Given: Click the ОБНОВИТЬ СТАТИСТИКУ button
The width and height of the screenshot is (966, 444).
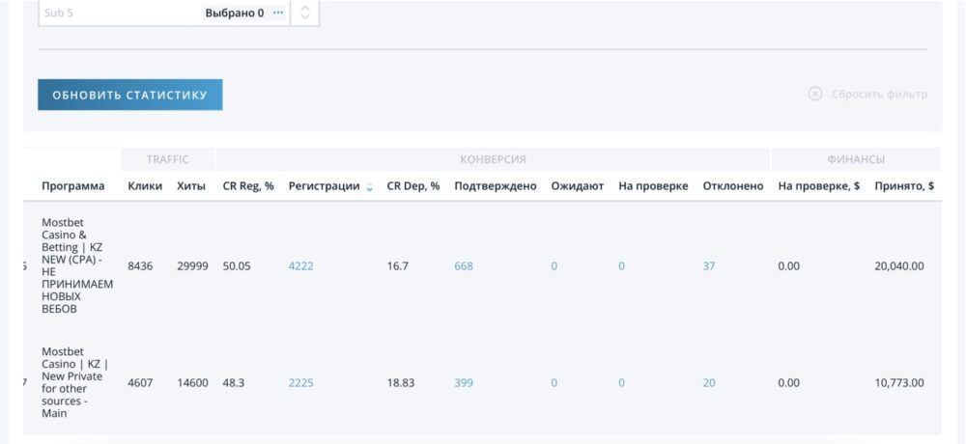Looking at the screenshot, I should [129, 95].
